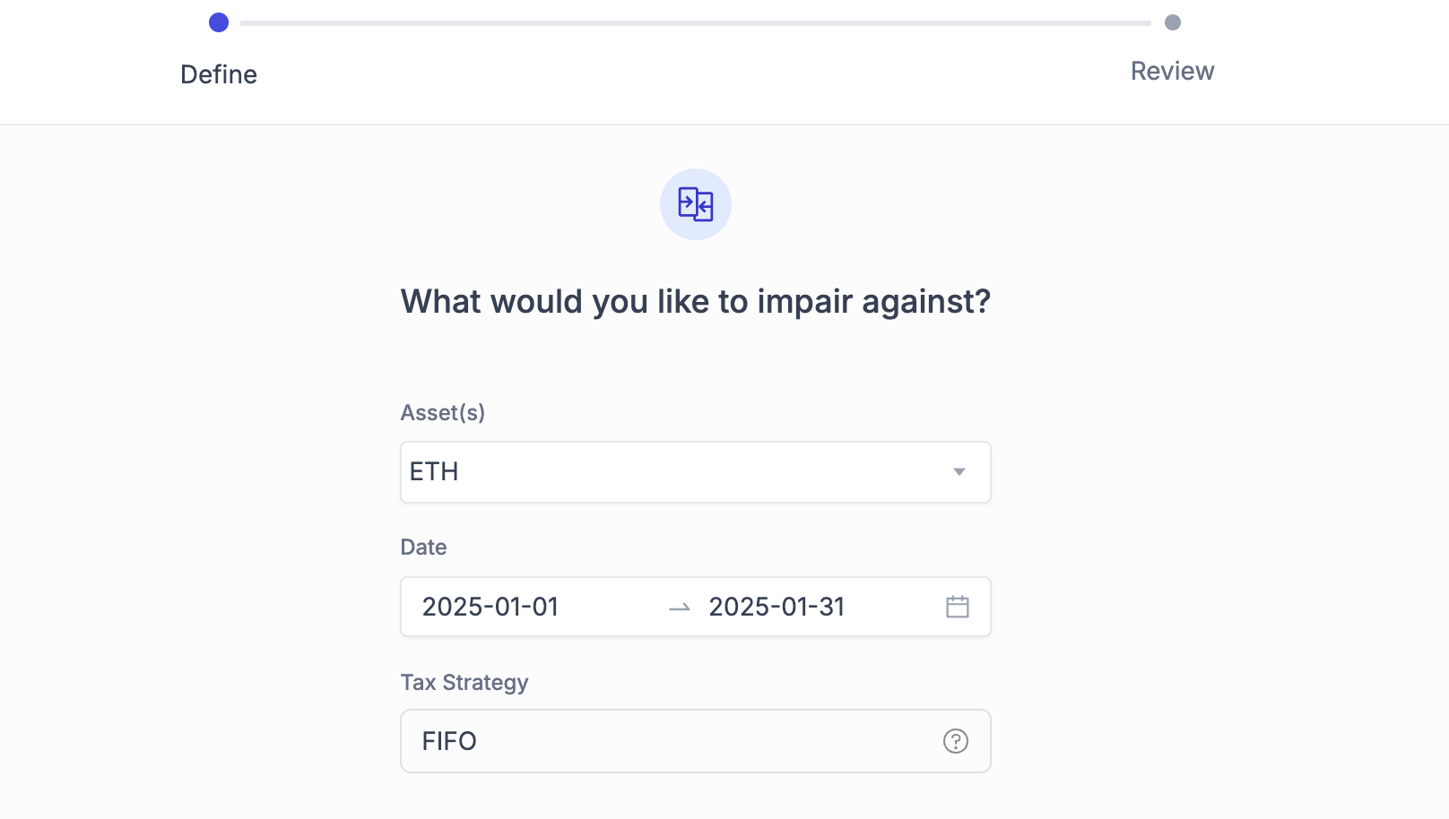Viewport: 1449px width, 819px height.
Task: Select the end date 2025-01-31
Action: click(x=777, y=607)
